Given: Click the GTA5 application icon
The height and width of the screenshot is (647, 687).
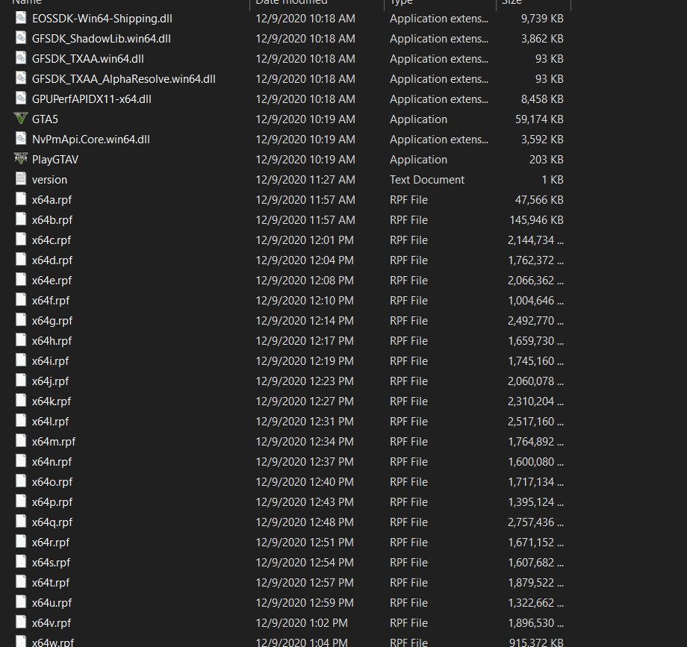Looking at the screenshot, I should [x=21, y=119].
